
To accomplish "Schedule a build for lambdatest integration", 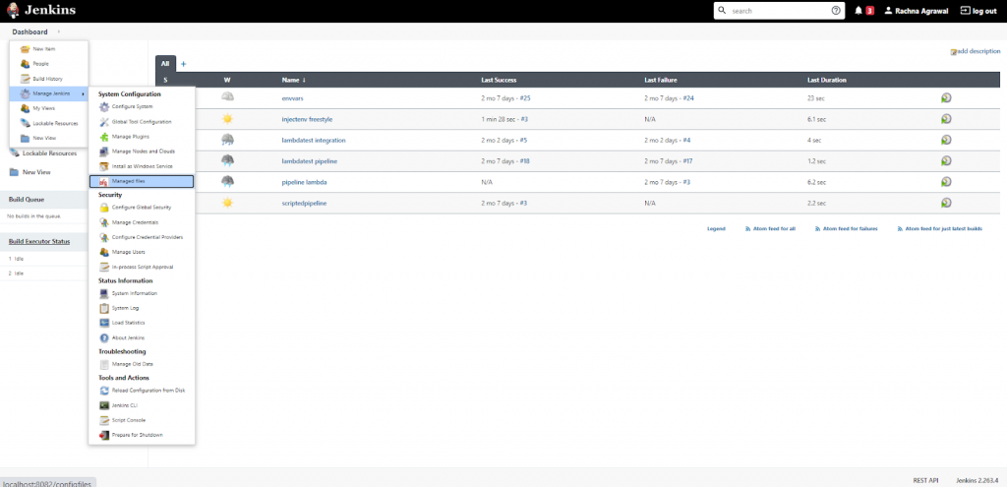I will [946, 140].
